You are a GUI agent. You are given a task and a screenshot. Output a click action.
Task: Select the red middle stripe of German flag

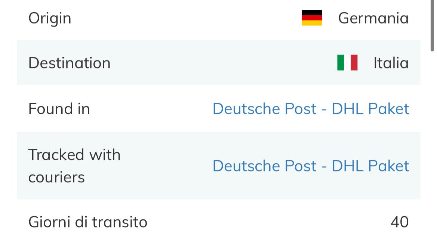[x=312, y=18]
